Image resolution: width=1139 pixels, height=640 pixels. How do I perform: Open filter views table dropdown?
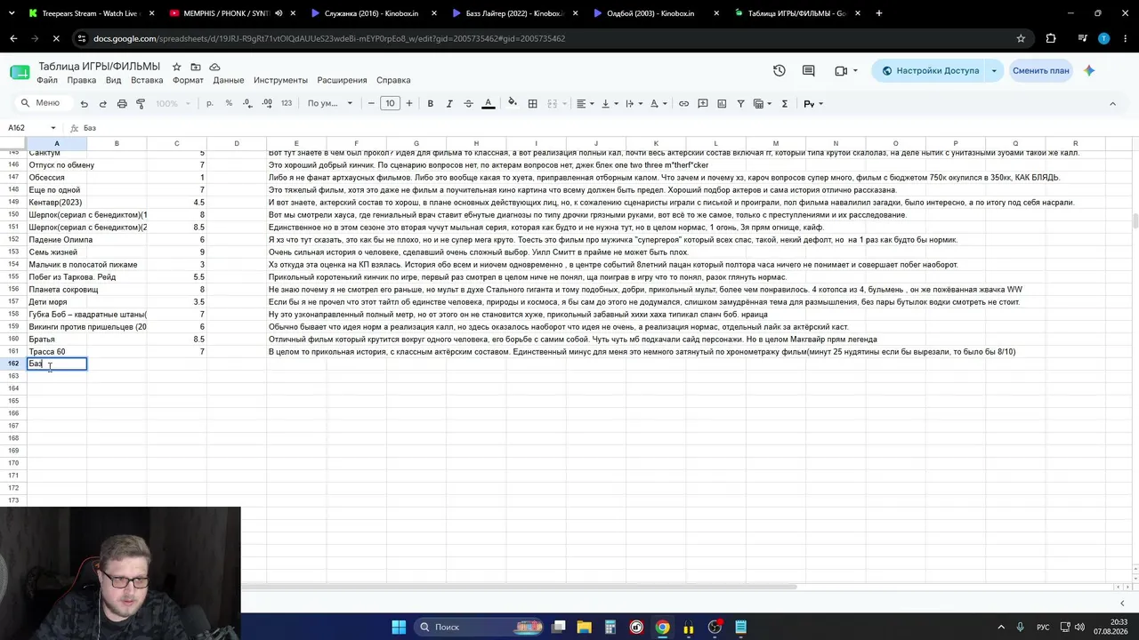(x=763, y=104)
